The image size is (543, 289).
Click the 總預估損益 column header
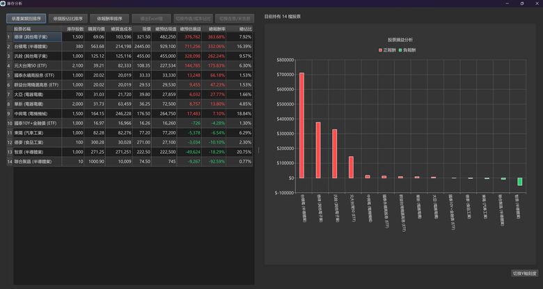coord(189,29)
